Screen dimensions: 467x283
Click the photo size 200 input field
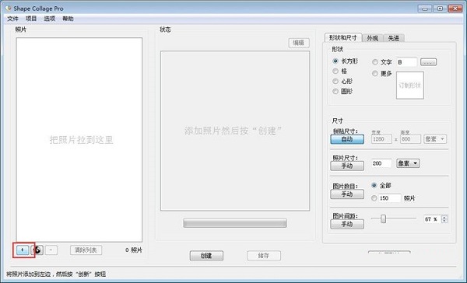[381, 163]
